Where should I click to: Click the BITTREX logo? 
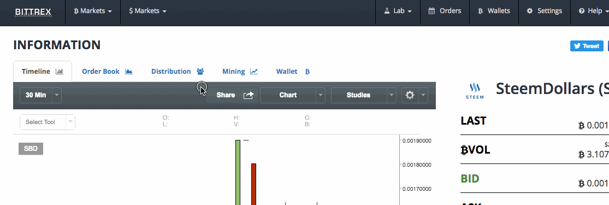pos(33,11)
